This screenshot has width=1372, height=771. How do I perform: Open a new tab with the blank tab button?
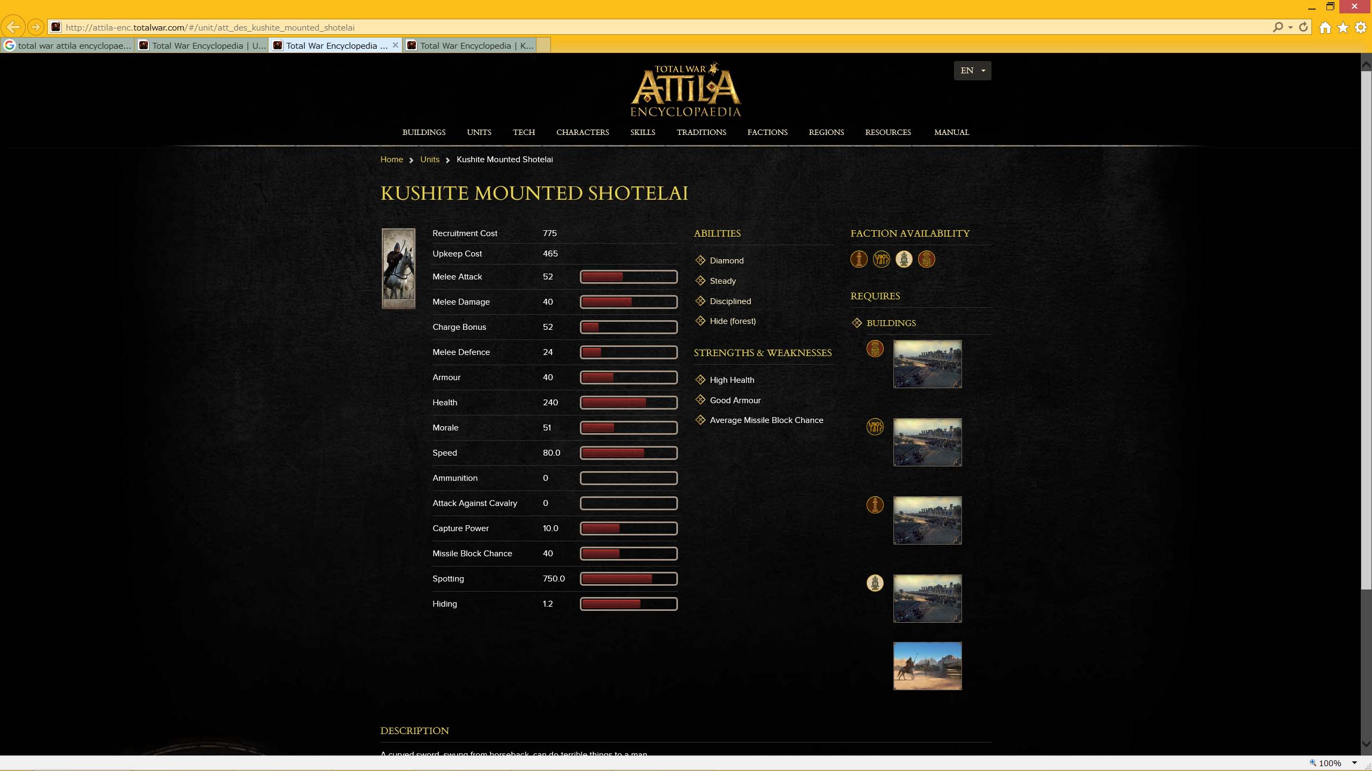[543, 46]
